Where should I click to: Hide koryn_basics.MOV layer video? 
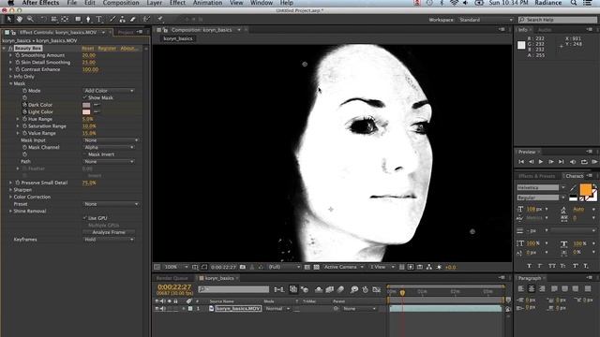[x=157, y=308]
